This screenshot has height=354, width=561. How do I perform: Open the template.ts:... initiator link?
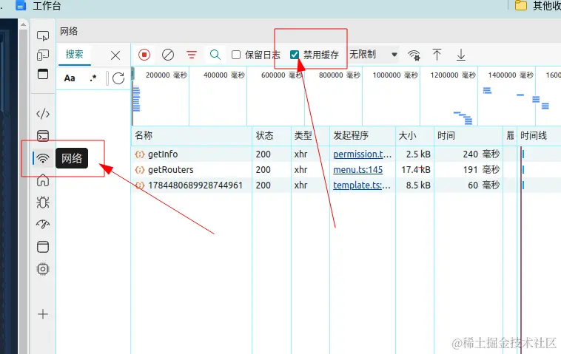point(362,185)
